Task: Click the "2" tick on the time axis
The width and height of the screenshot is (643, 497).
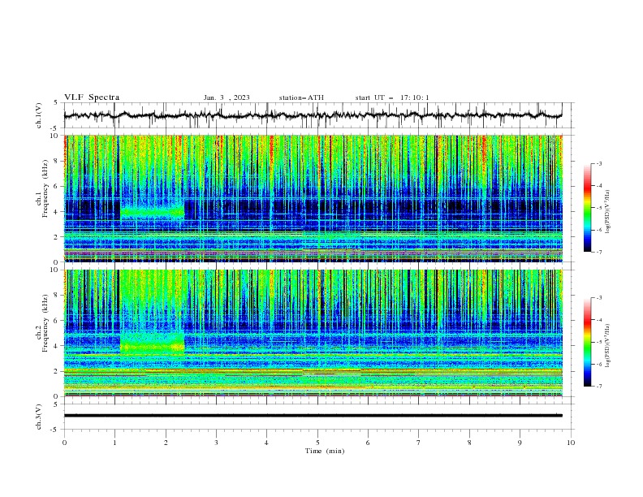Action: point(166,443)
